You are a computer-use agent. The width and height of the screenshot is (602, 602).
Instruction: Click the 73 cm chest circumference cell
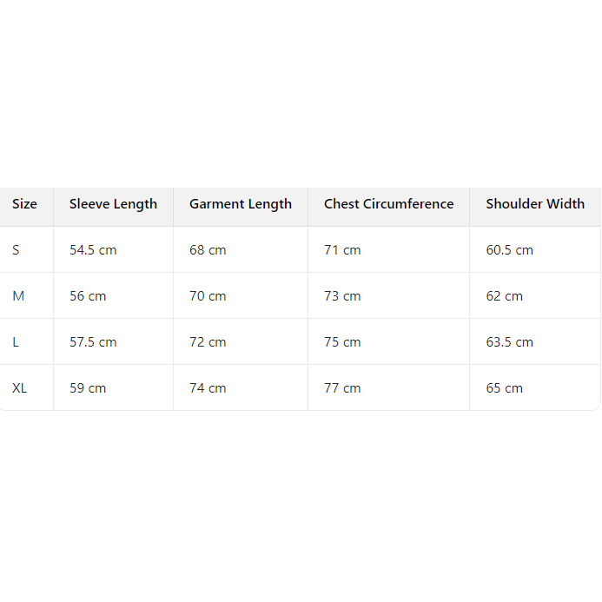coord(342,296)
